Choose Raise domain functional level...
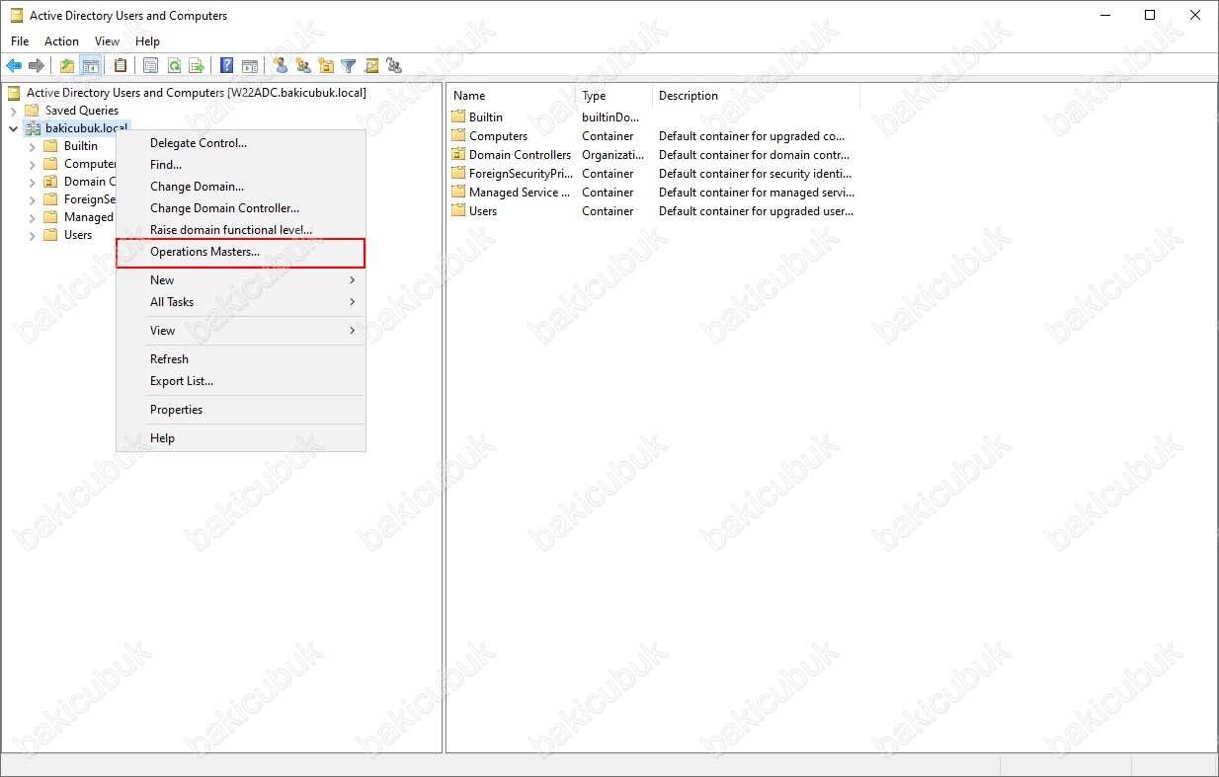This screenshot has width=1219, height=777. pos(241,230)
